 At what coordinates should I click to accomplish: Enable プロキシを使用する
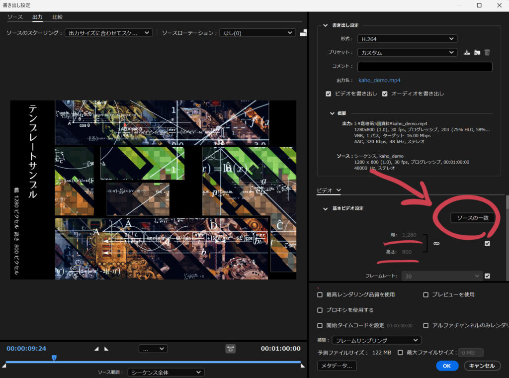320,310
